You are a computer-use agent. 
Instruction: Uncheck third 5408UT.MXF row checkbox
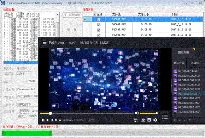(x=99, y=30)
